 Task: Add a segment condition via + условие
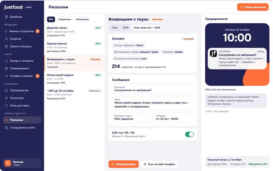tap(188, 39)
